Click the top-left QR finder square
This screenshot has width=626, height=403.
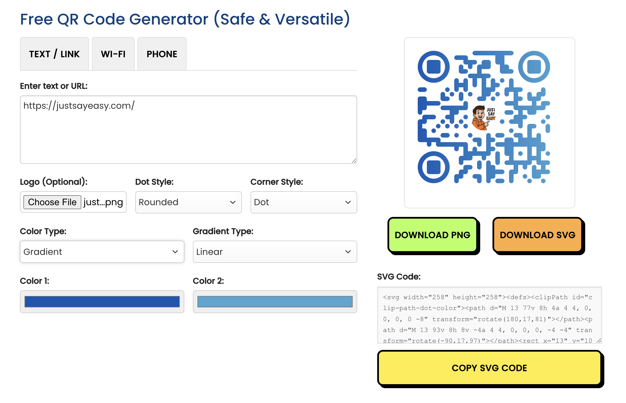click(433, 67)
